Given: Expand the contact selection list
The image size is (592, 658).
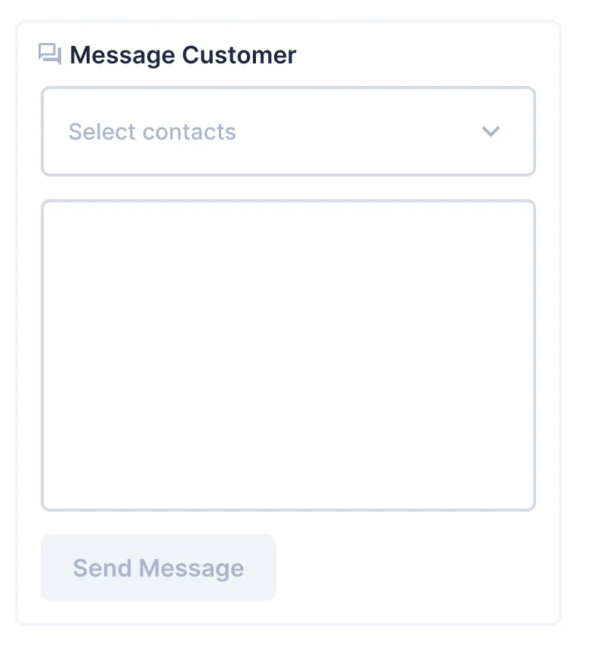Looking at the screenshot, I should coord(288,131).
